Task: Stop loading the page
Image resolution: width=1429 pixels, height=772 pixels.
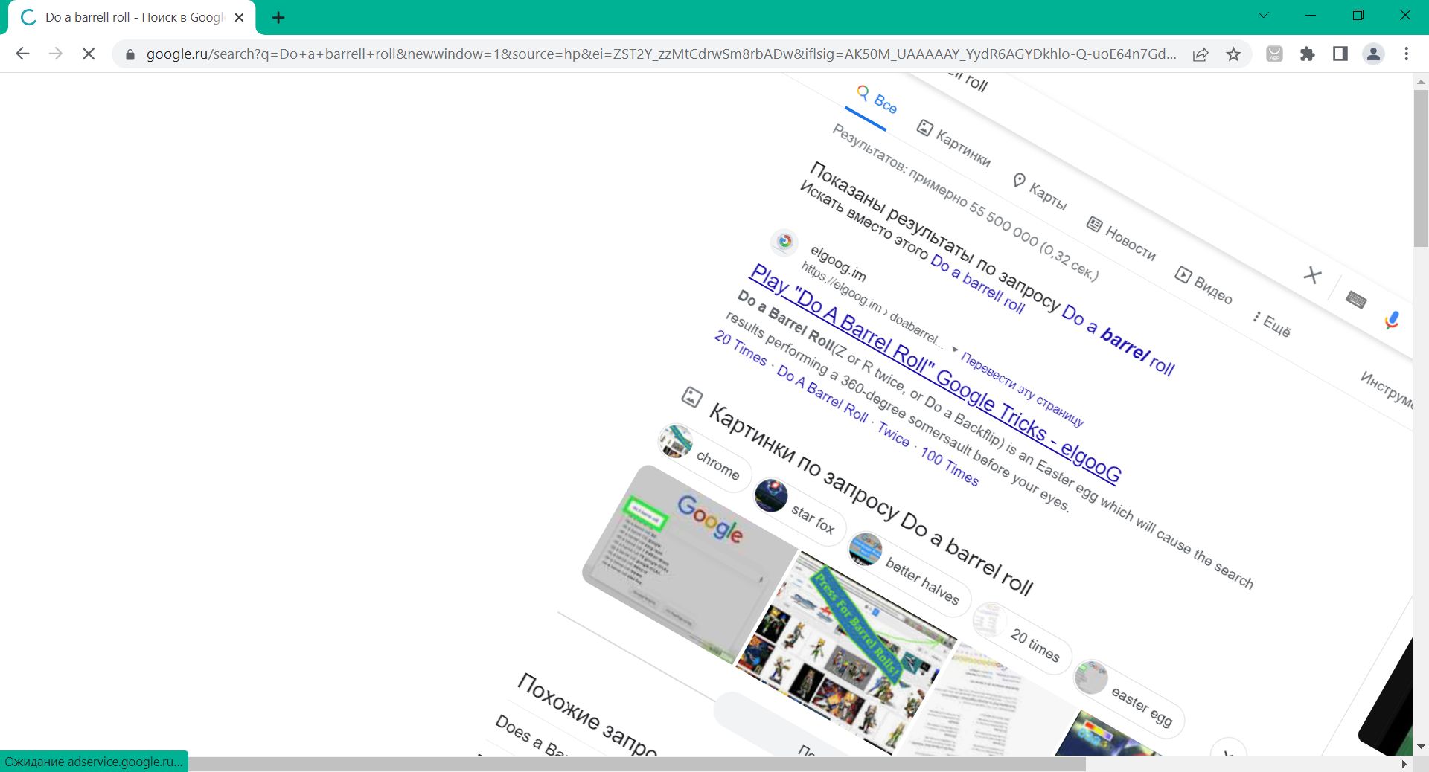Action: coord(88,54)
